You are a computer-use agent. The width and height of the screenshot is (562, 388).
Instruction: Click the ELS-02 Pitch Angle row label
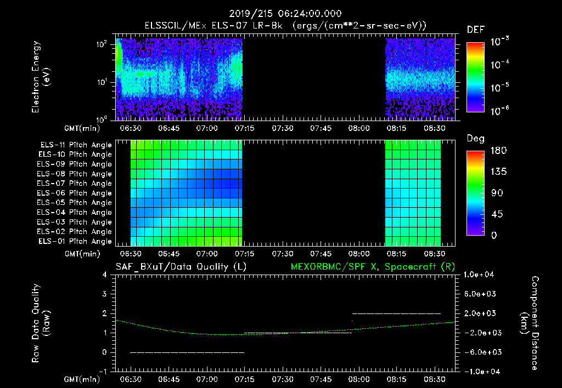tap(75, 232)
